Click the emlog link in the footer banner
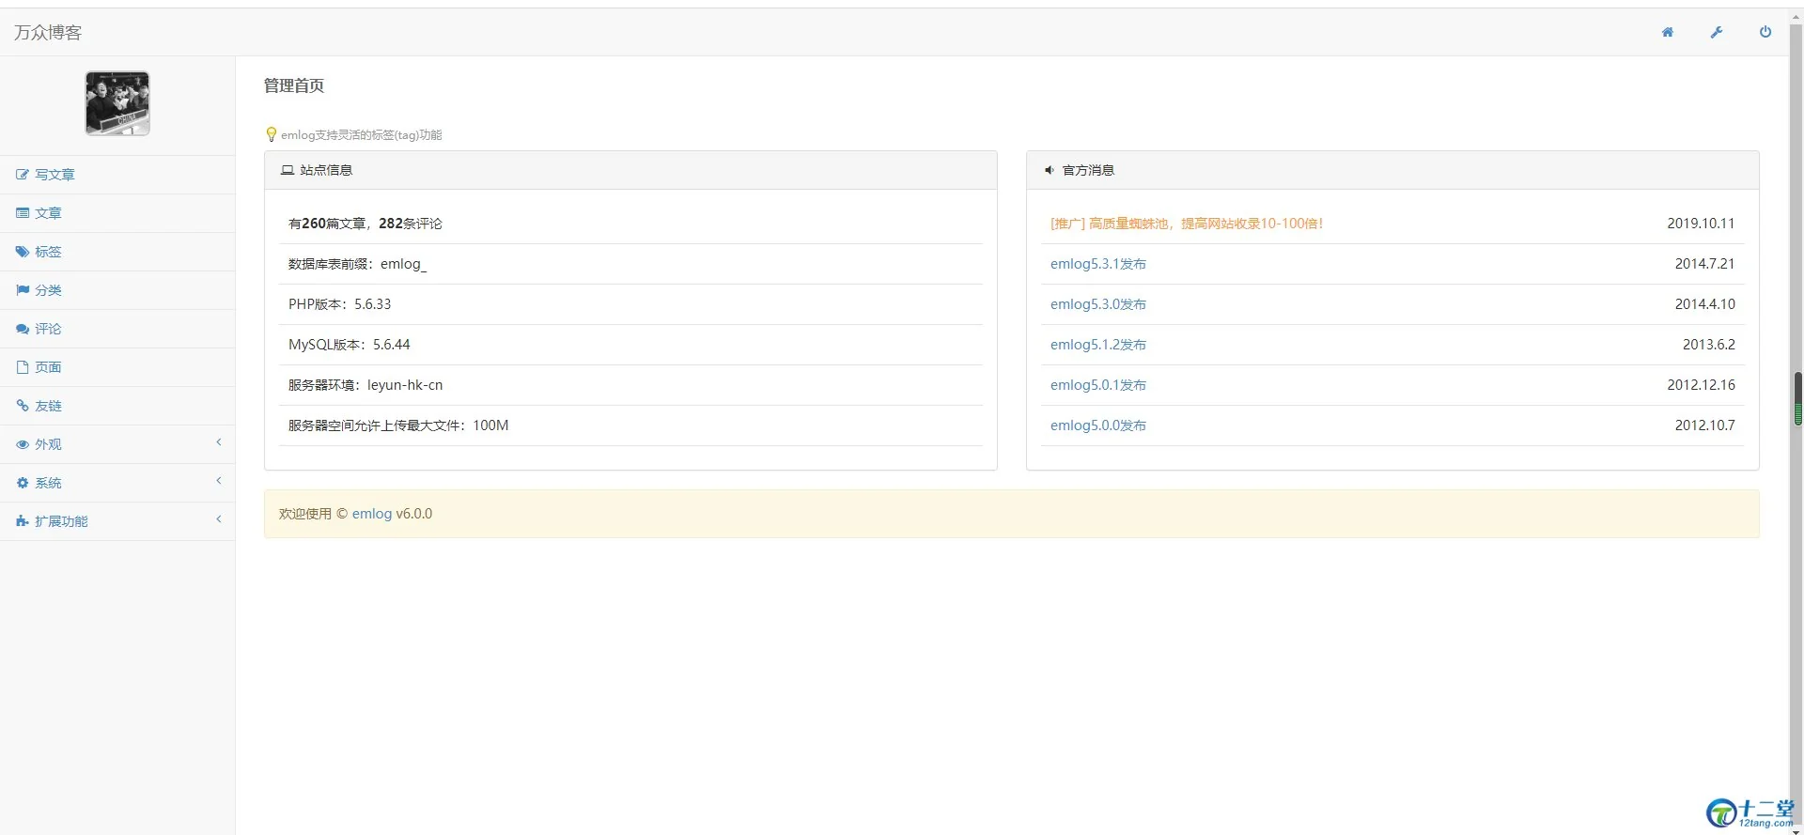The image size is (1804, 835). click(x=371, y=514)
